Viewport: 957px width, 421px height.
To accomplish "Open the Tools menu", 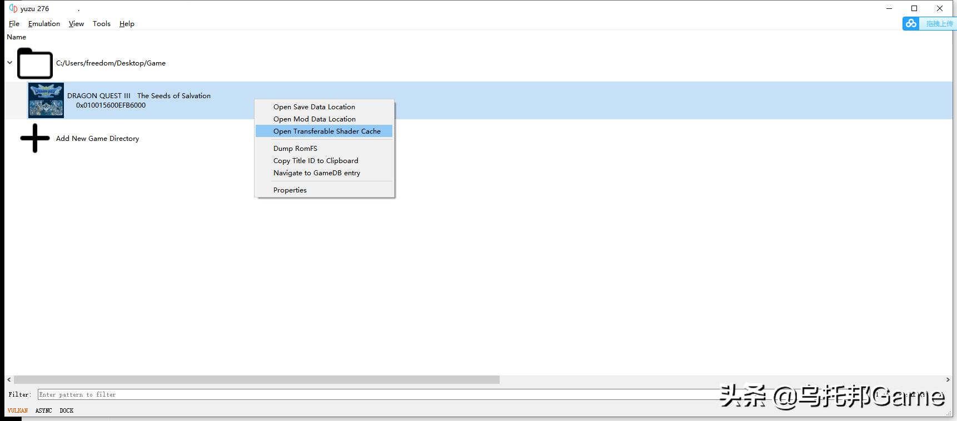I will (102, 24).
